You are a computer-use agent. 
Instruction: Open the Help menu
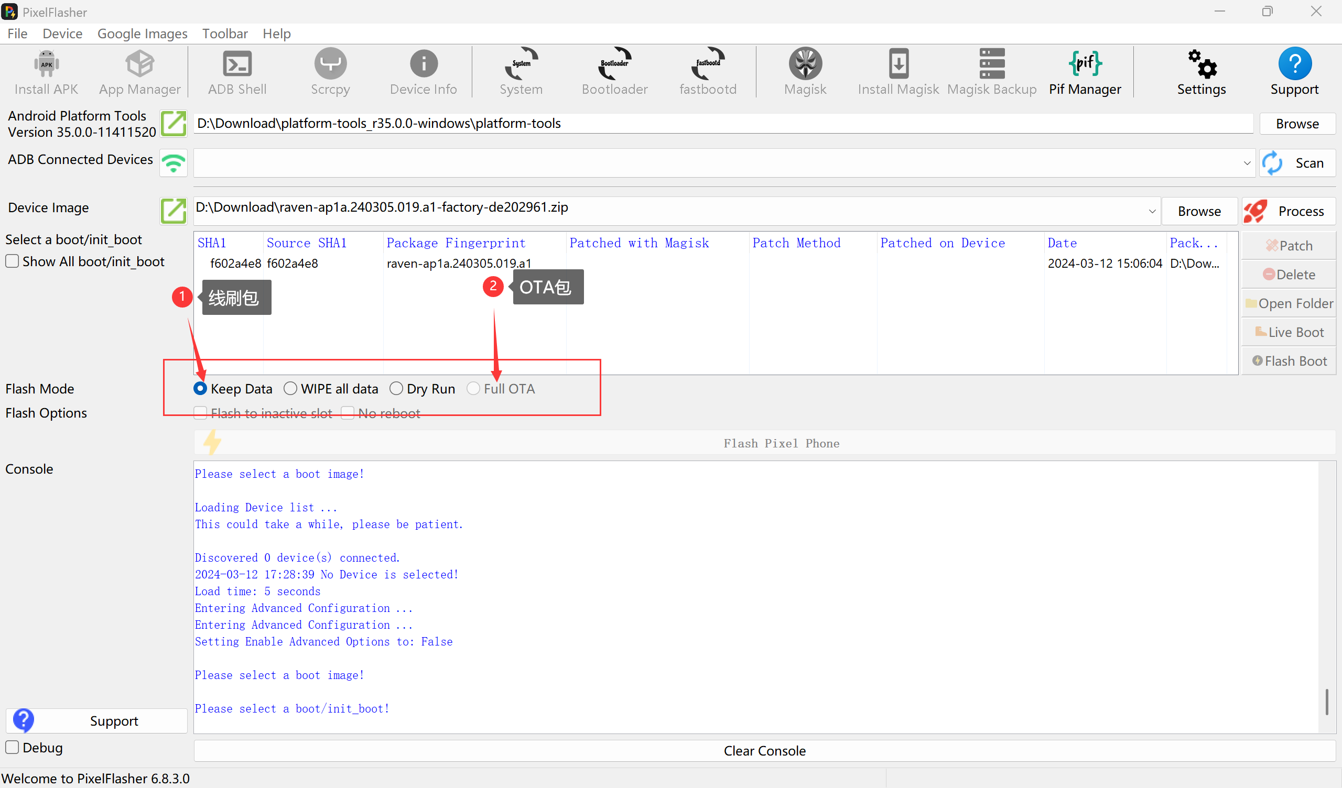[276, 34]
